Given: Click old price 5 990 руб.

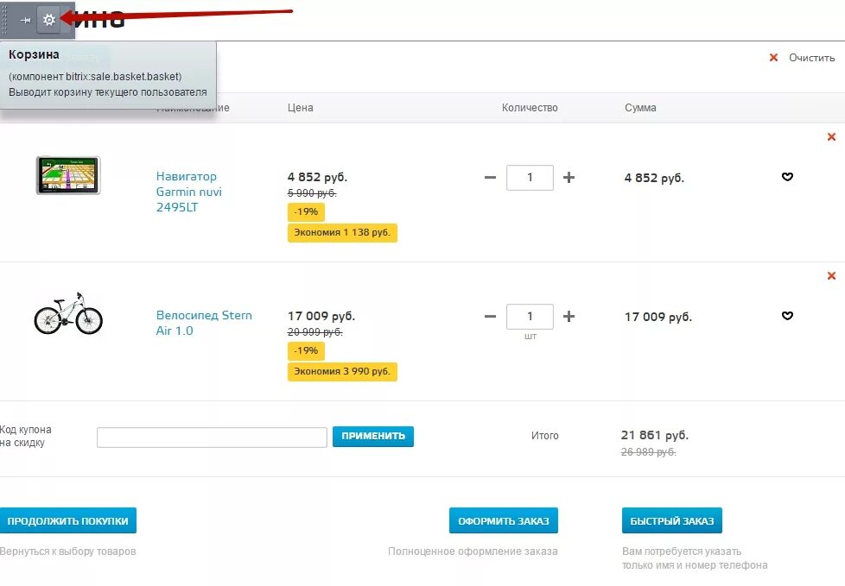Looking at the screenshot, I should click(x=312, y=192).
